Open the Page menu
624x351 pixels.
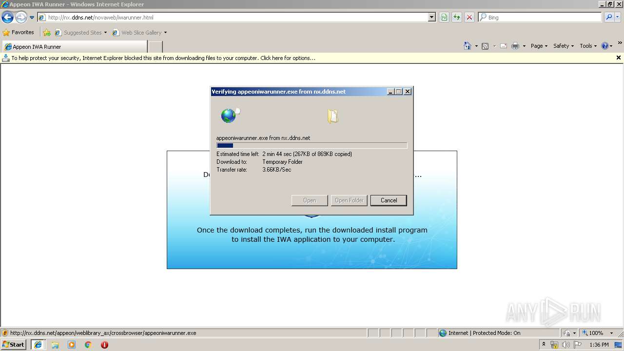pos(539,46)
